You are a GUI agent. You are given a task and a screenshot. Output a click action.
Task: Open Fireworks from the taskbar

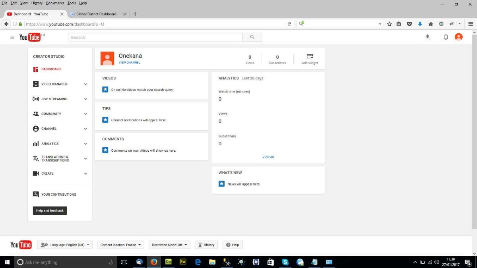(183, 262)
